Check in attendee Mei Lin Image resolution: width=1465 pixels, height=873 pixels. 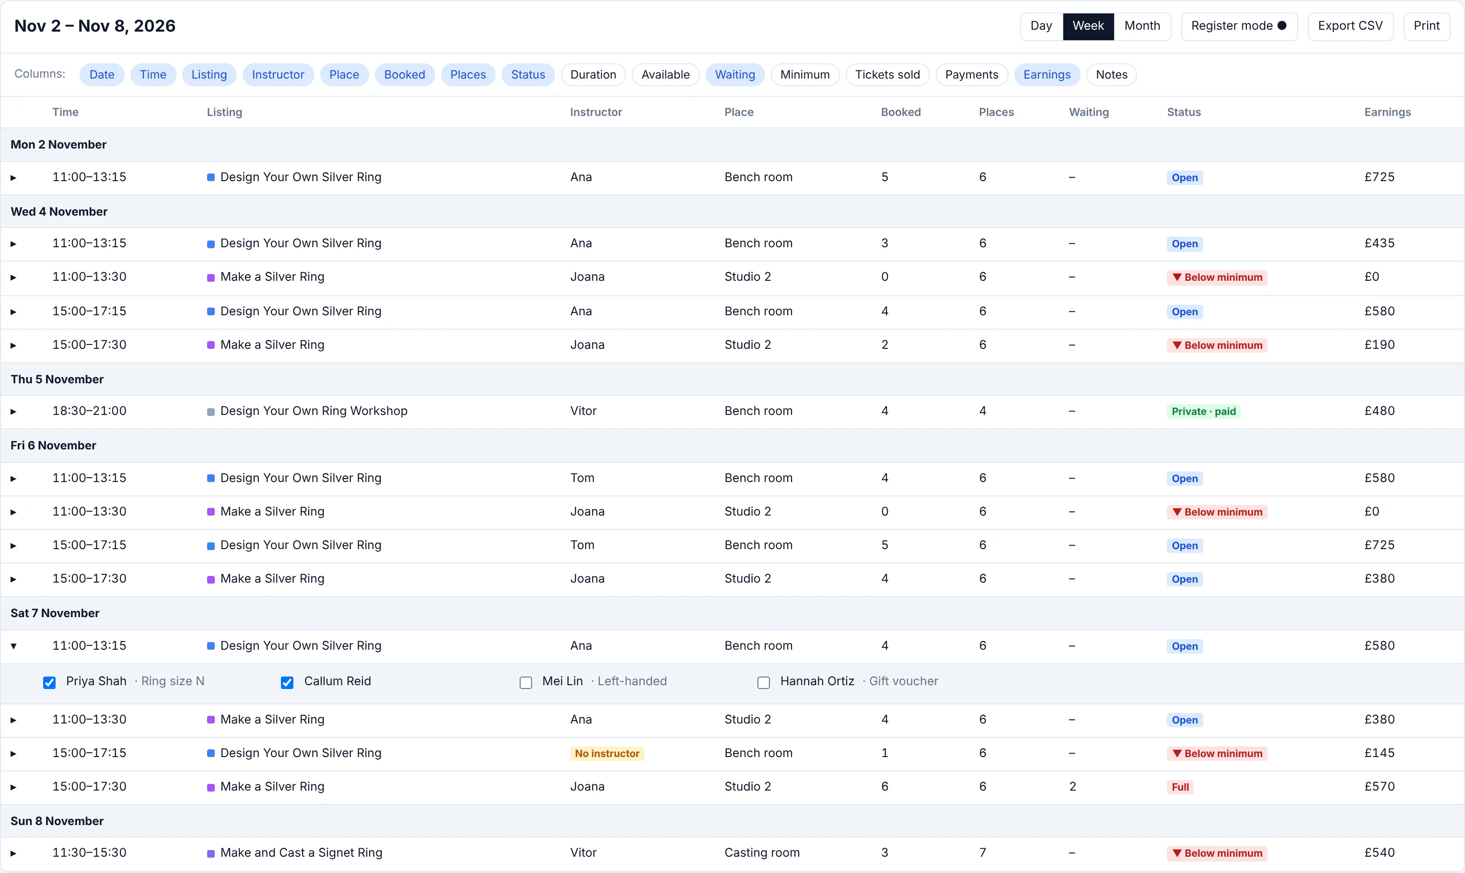coord(525,682)
